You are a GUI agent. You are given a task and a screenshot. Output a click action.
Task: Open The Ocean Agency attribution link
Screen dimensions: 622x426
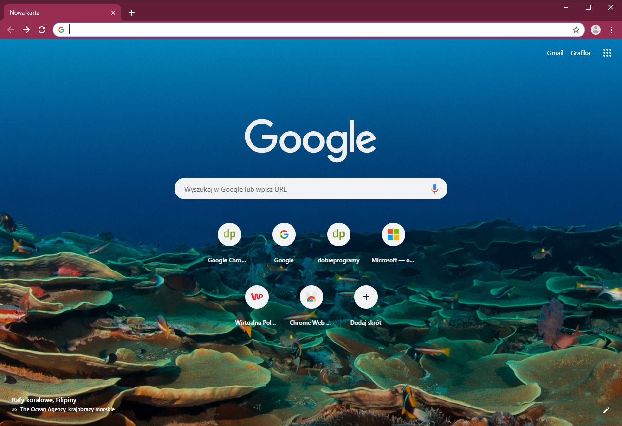(x=67, y=410)
